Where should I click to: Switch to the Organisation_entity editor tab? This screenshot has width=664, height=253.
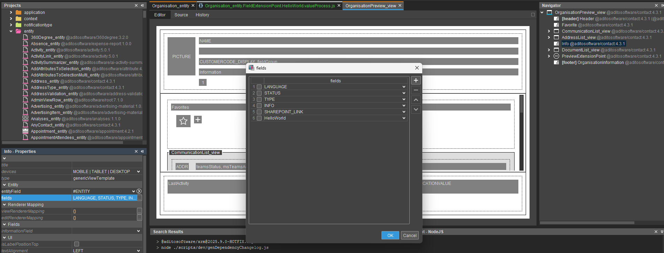[170, 6]
